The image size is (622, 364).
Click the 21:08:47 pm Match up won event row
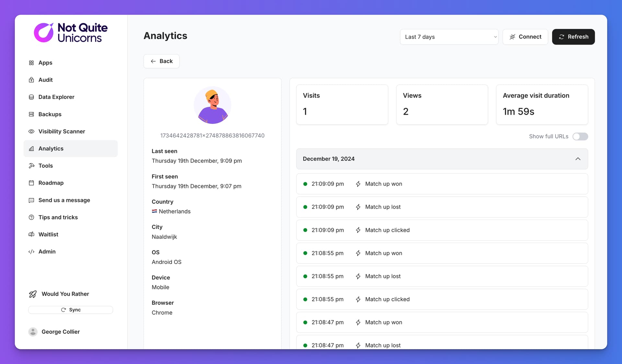pos(442,323)
